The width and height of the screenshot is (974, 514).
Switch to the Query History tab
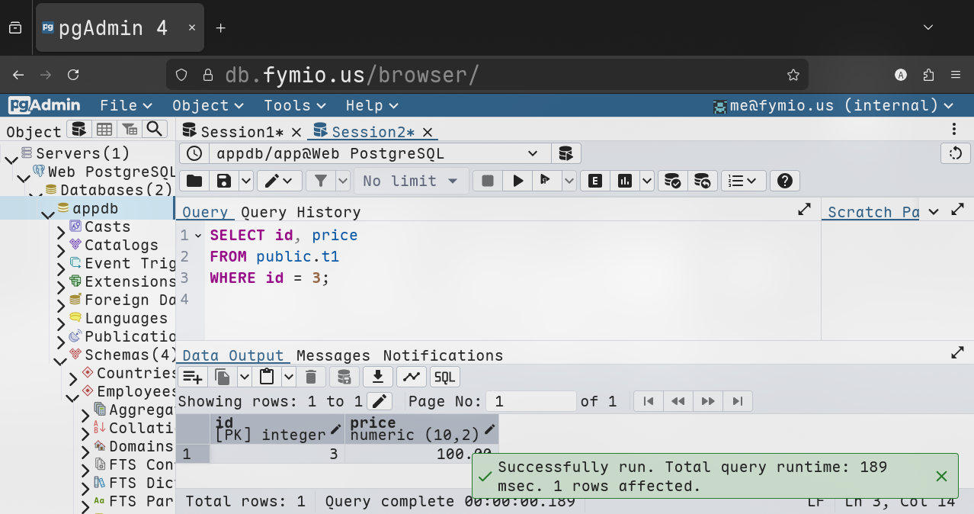pos(300,212)
